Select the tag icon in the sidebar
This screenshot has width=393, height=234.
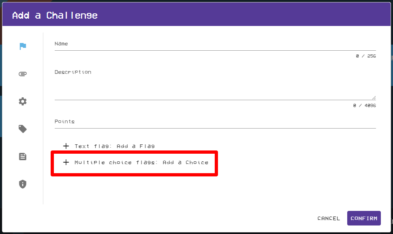[x=23, y=129]
